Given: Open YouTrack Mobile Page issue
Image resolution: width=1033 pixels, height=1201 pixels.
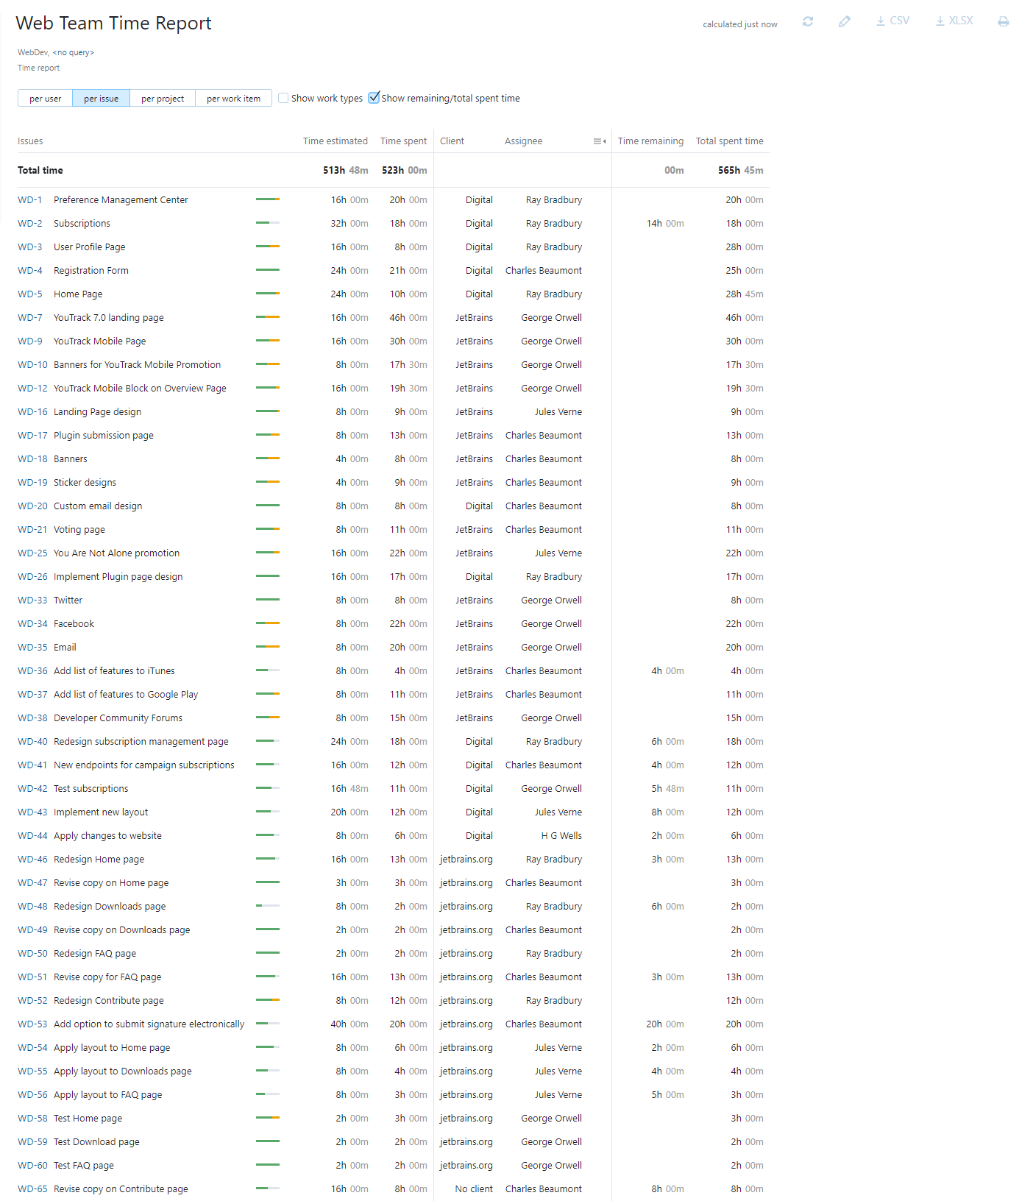Looking at the screenshot, I should point(100,341).
